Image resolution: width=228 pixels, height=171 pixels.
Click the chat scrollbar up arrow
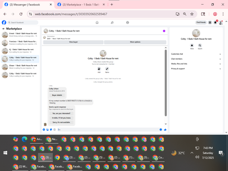pos(166,48)
